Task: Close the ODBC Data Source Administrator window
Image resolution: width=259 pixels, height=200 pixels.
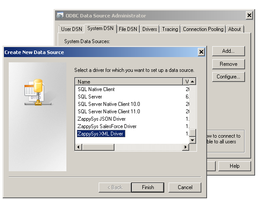Action: 249,15
